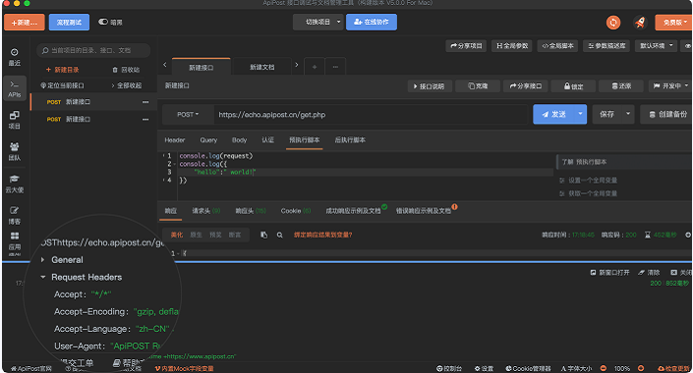The image size is (693, 373).
Task: Open the 回收站 recycle bin
Action: click(126, 70)
